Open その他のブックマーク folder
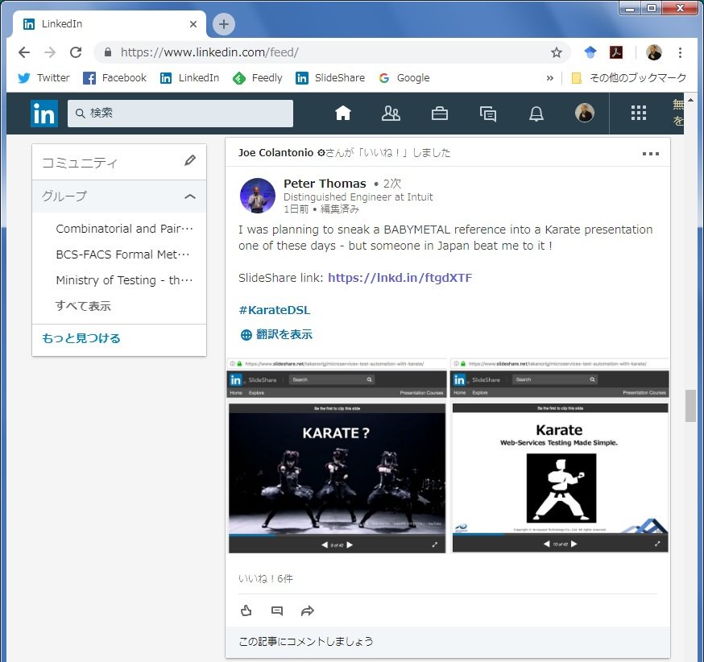 coord(628,78)
